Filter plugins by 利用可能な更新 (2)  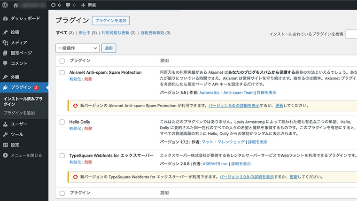pyautogui.click(x=118, y=33)
